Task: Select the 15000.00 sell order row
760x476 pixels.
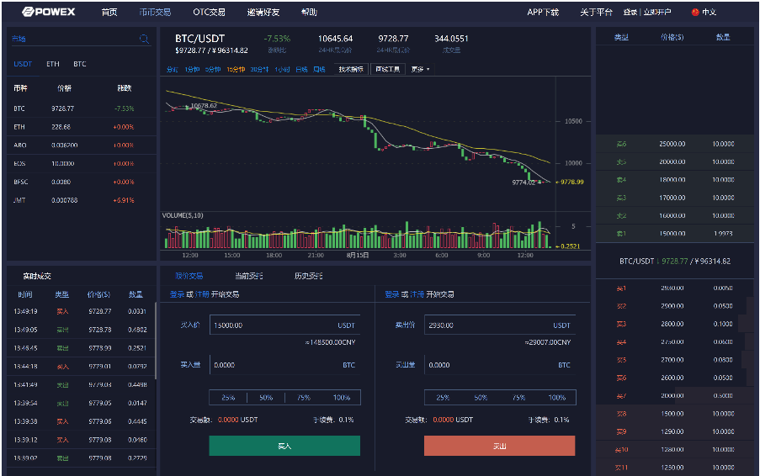Action: coord(675,234)
